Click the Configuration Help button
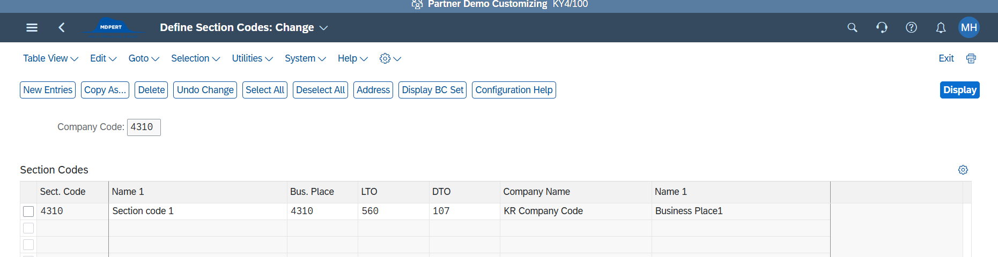The width and height of the screenshot is (998, 257). point(514,90)
